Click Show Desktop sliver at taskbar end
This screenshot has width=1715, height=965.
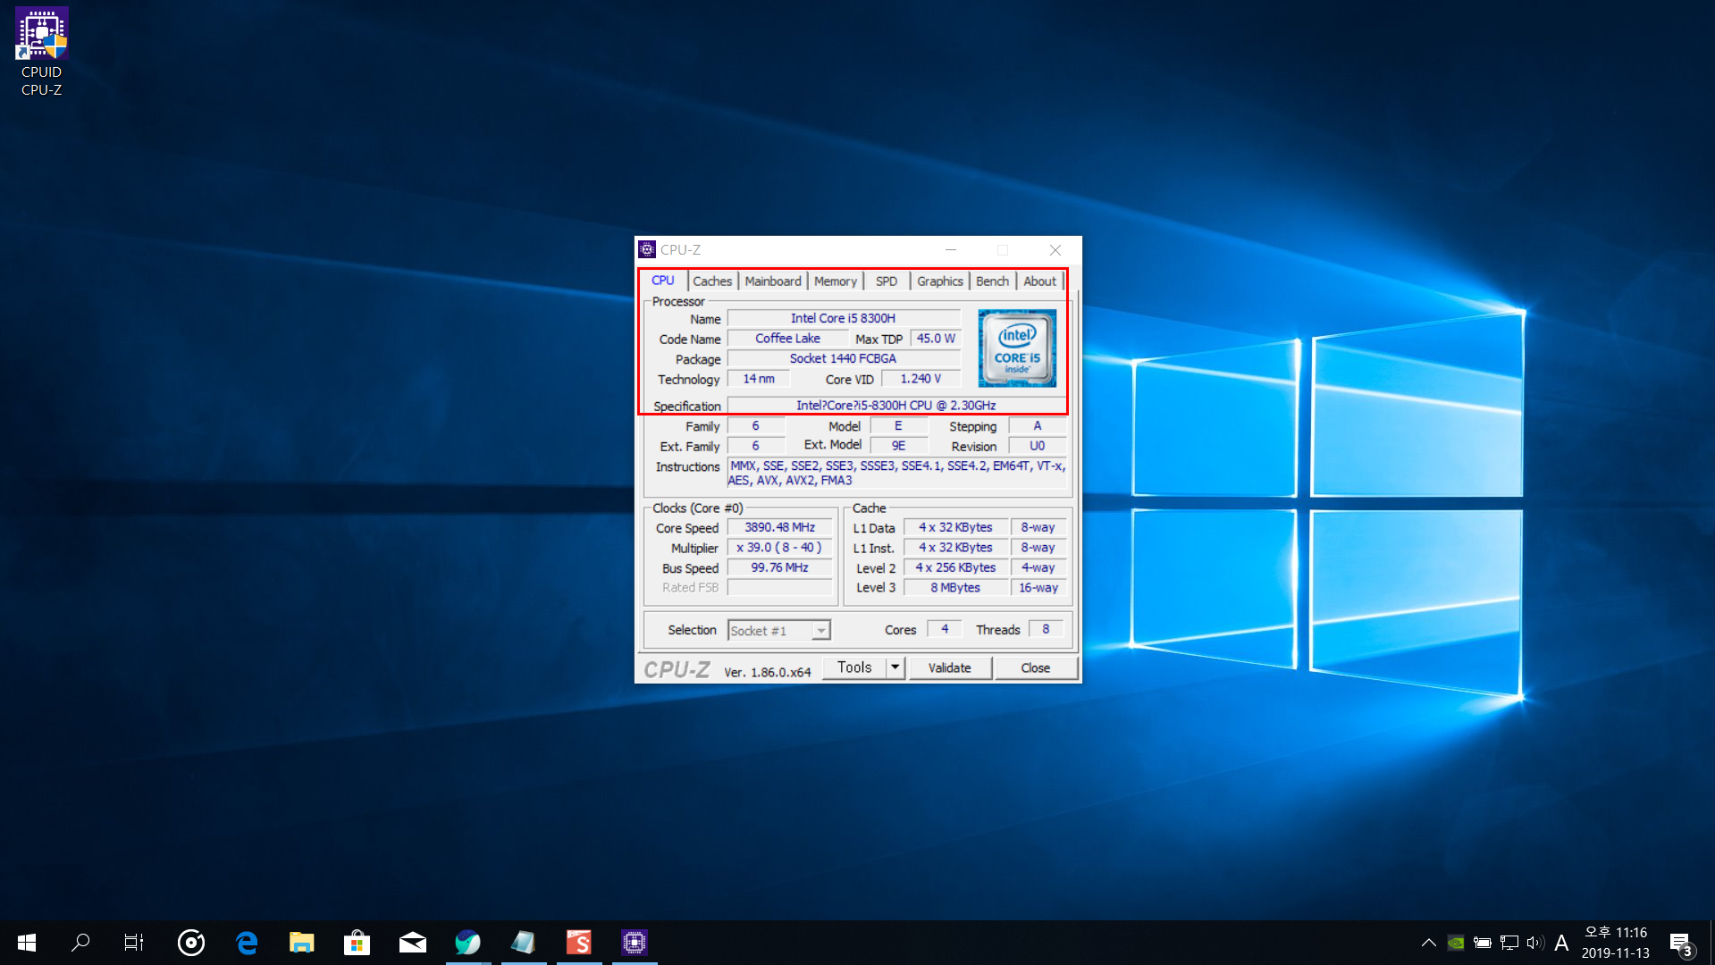coord(1712,943)
